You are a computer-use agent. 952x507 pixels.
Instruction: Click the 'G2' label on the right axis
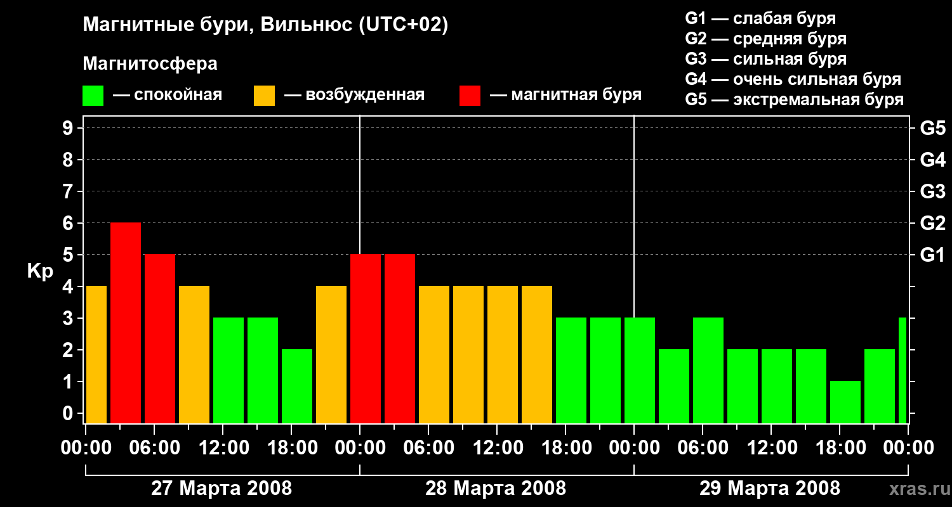click(x=933, y=223)
